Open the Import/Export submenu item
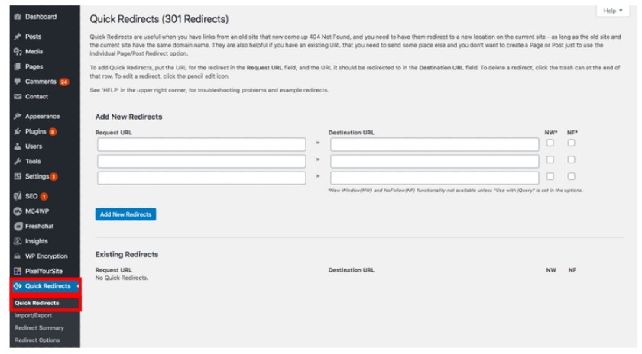Screen dimensions: 642x354 click(x=33, y=315)
